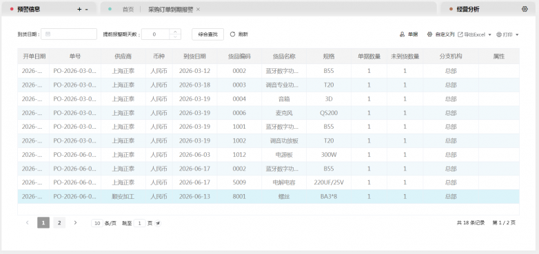
Task: Click 货品编码 cell 8001
Action: click(x=239, y=196)
